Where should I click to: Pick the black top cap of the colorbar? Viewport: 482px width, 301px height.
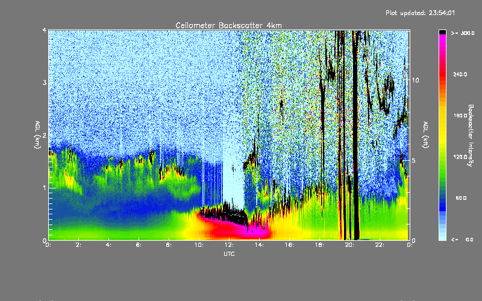tap(442, 32)
